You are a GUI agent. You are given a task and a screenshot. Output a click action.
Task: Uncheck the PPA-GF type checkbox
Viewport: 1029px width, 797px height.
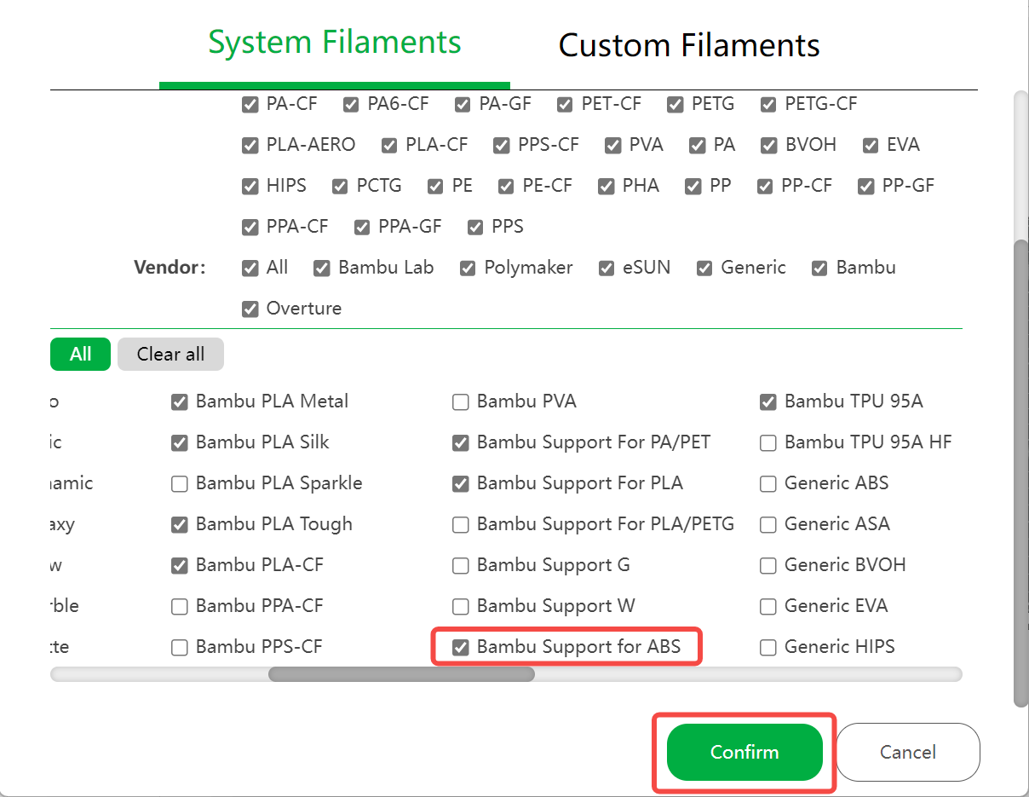point(362,227)
